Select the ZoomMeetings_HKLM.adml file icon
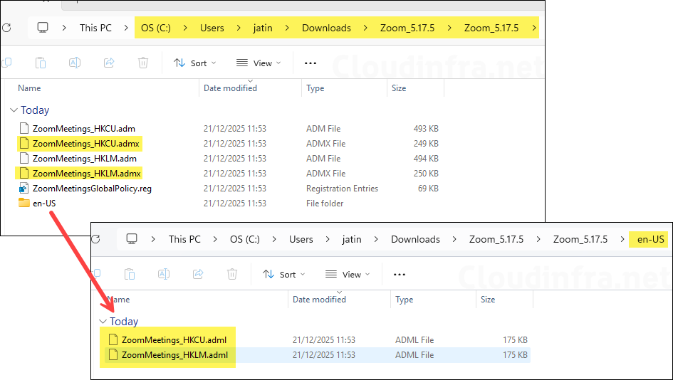The image size is (673, 380). [113, 354]
